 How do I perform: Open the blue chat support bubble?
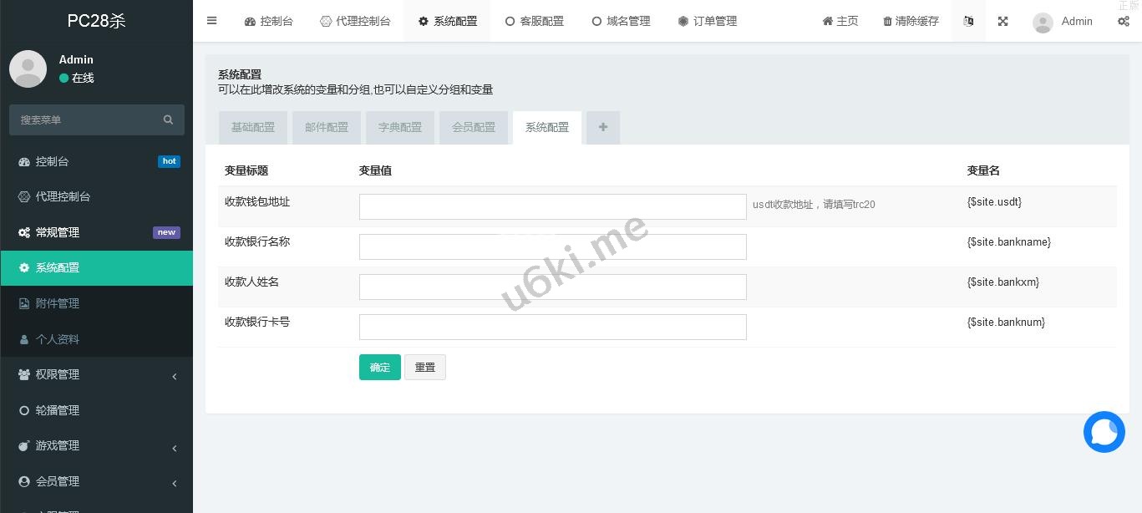click(1104, 432)
